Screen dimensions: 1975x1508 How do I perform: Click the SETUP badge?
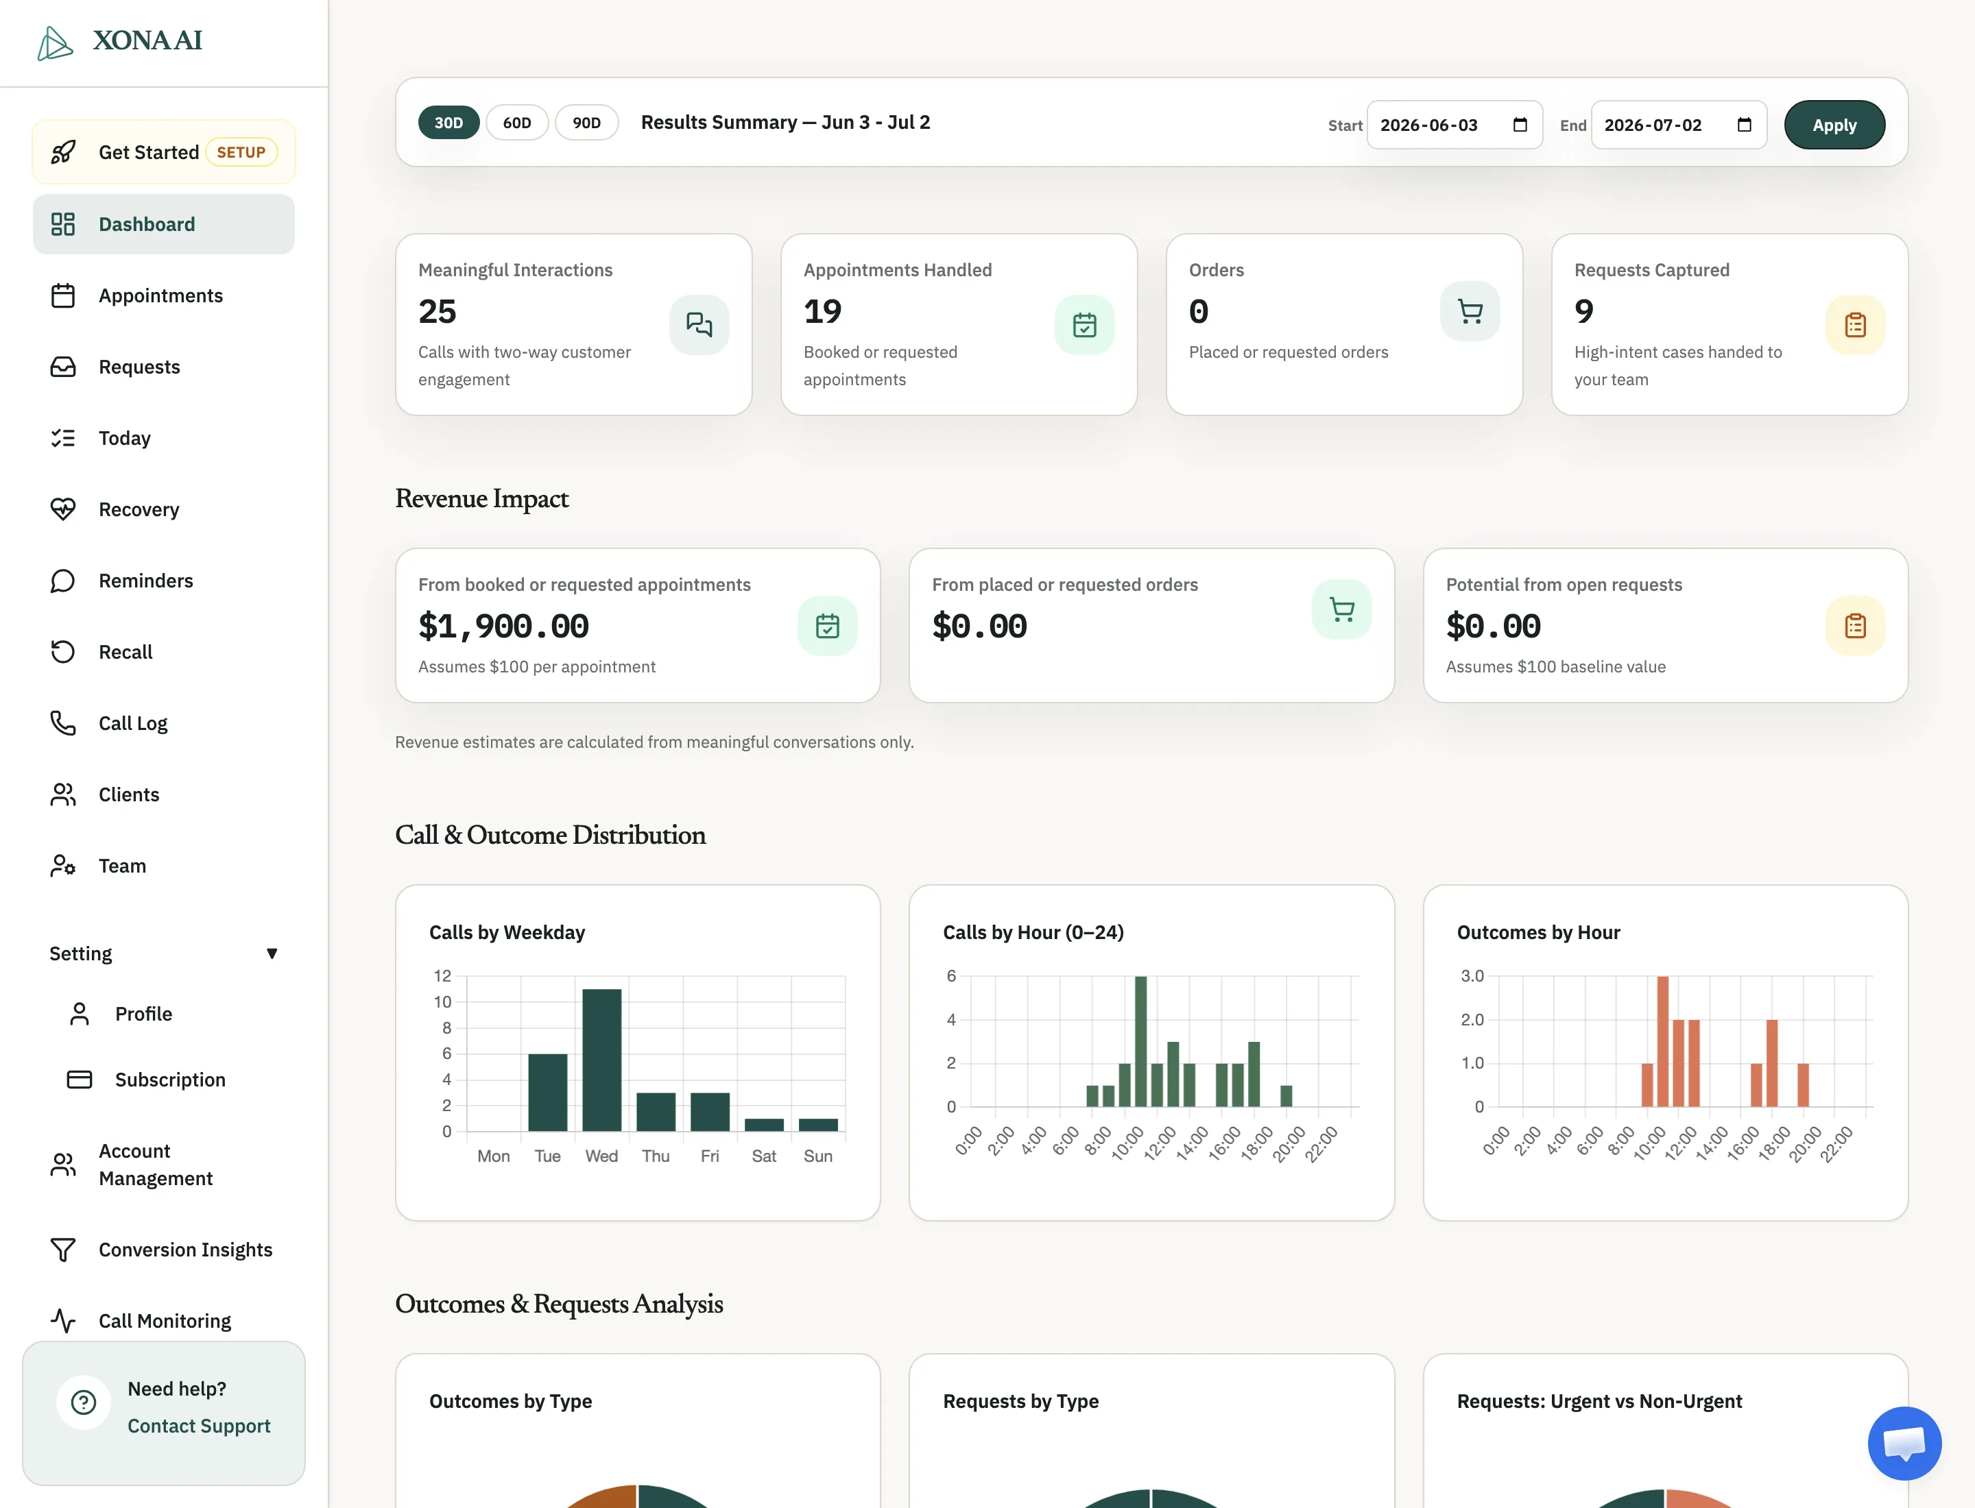(x=241, y=151)
